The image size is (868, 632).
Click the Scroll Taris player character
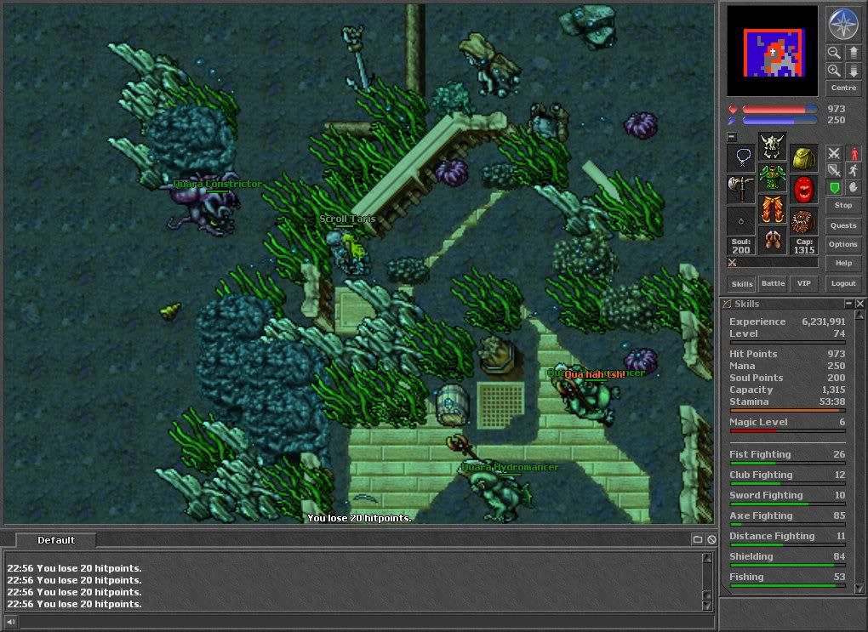348,252
